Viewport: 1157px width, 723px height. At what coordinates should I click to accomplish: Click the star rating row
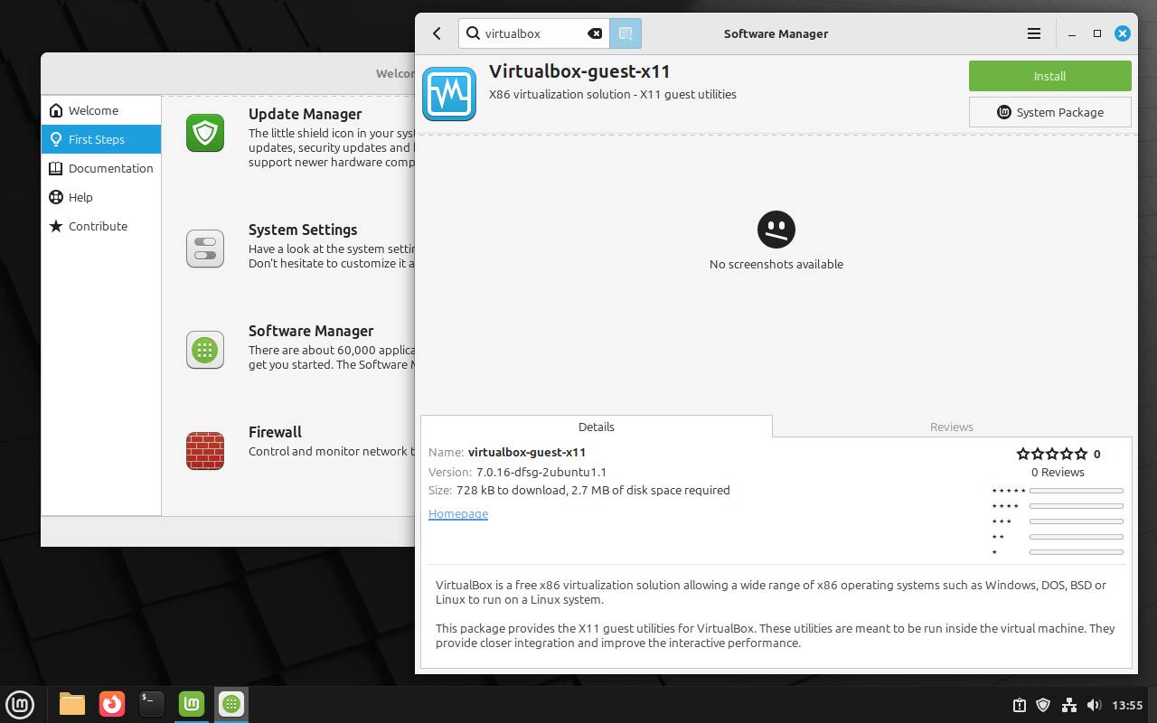point(1052,454)
